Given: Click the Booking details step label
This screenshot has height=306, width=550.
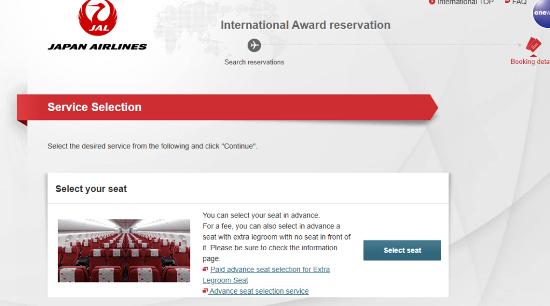Looking at the screenshot, I should click(530, 62).
